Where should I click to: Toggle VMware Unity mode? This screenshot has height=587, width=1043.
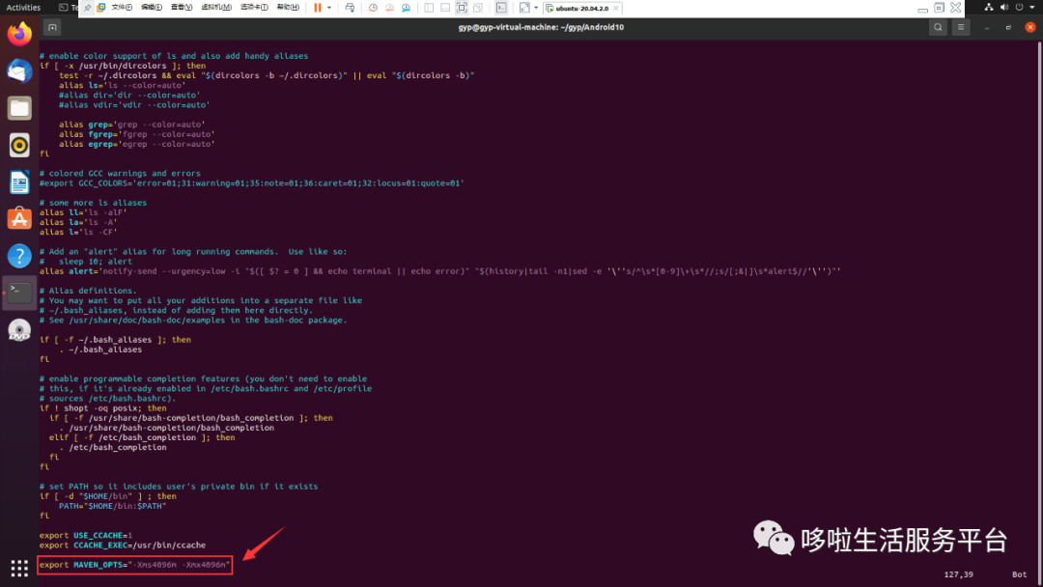click(478, 8)
